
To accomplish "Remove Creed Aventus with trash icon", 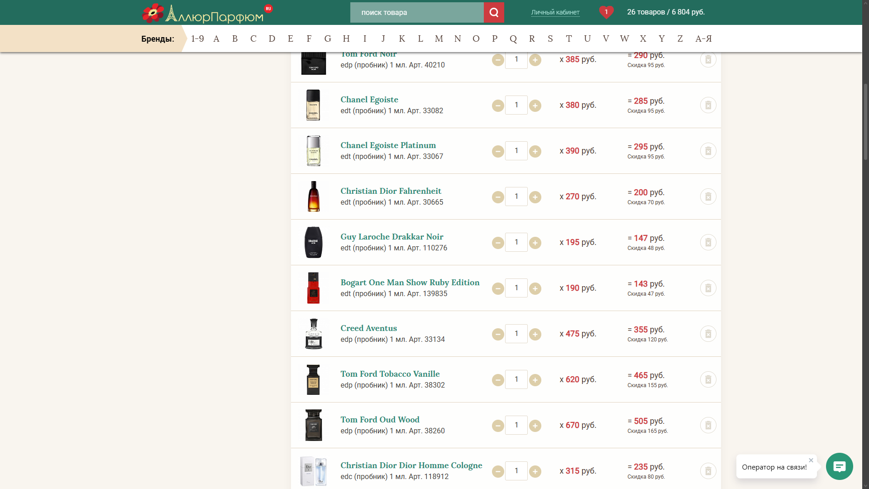I will 708,334.
